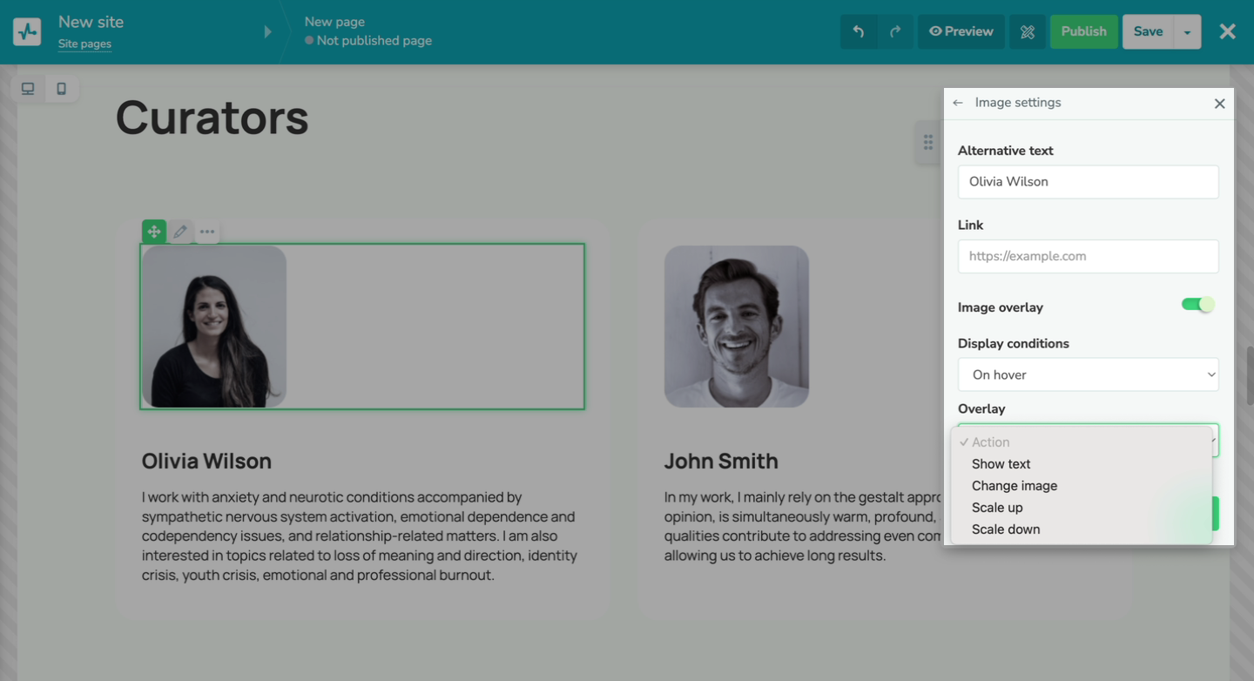Open the Site pages link
This screenshot has height=681, width=1254.
click(x=84, y=43)
